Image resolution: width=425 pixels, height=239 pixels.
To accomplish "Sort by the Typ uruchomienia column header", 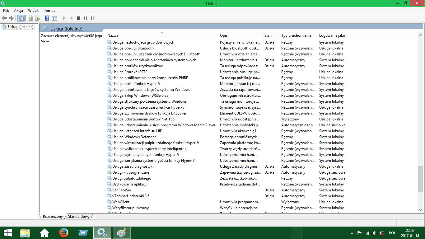I will coord(298,35).
